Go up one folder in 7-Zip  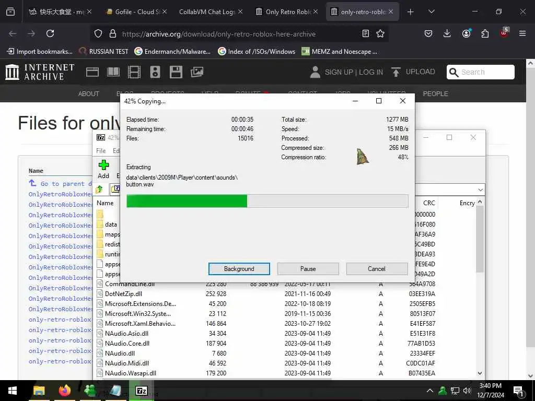[99, 189]
